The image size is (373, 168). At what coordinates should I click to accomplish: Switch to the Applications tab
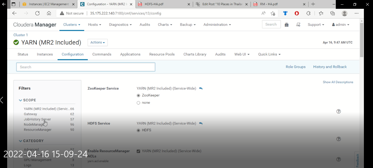130,54
